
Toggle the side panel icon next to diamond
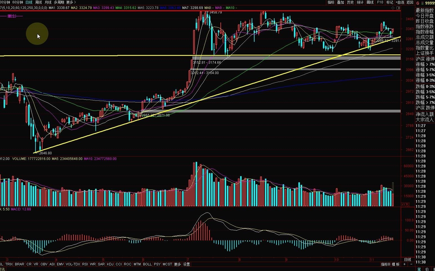pyautogui.click(x=398, y=8)
